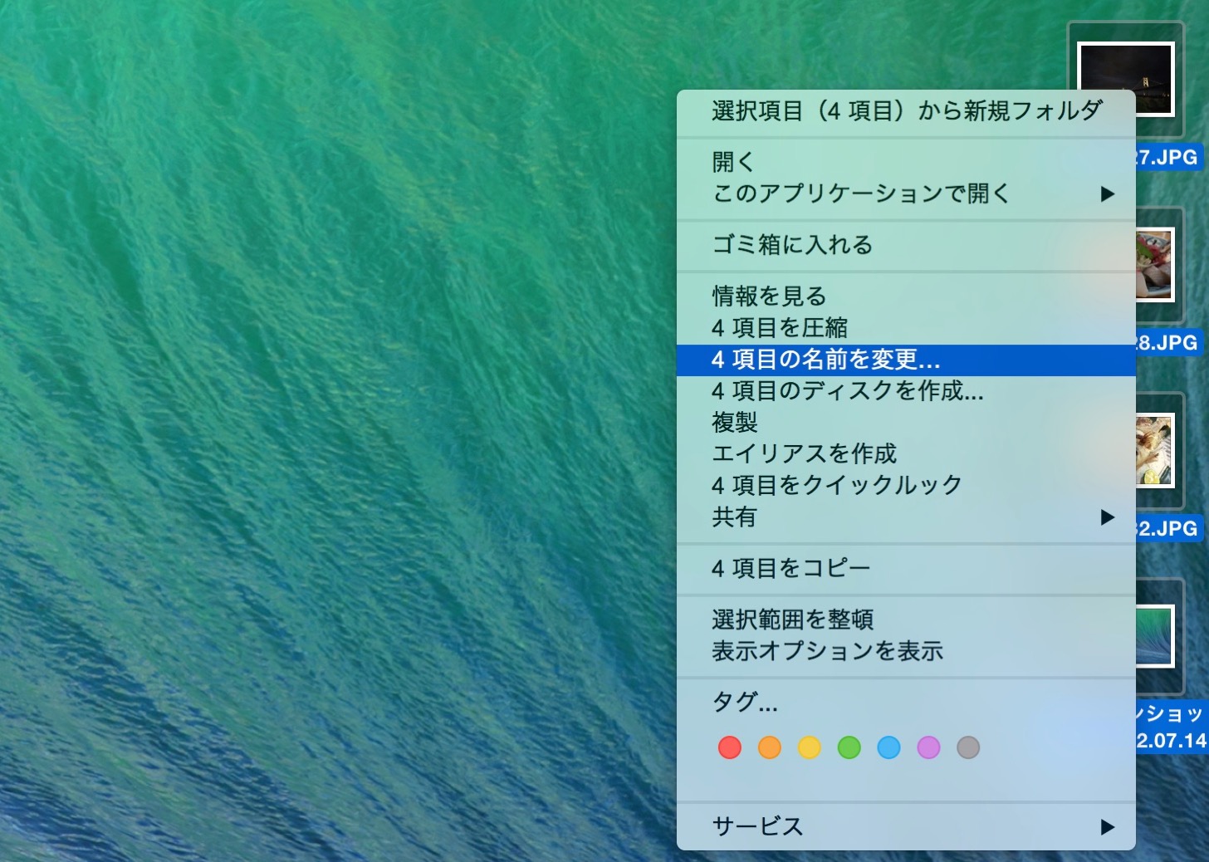Viewport: 1209px width, 862px height.
Task: Apply the gray tag color
Action: tap(969, 747)
